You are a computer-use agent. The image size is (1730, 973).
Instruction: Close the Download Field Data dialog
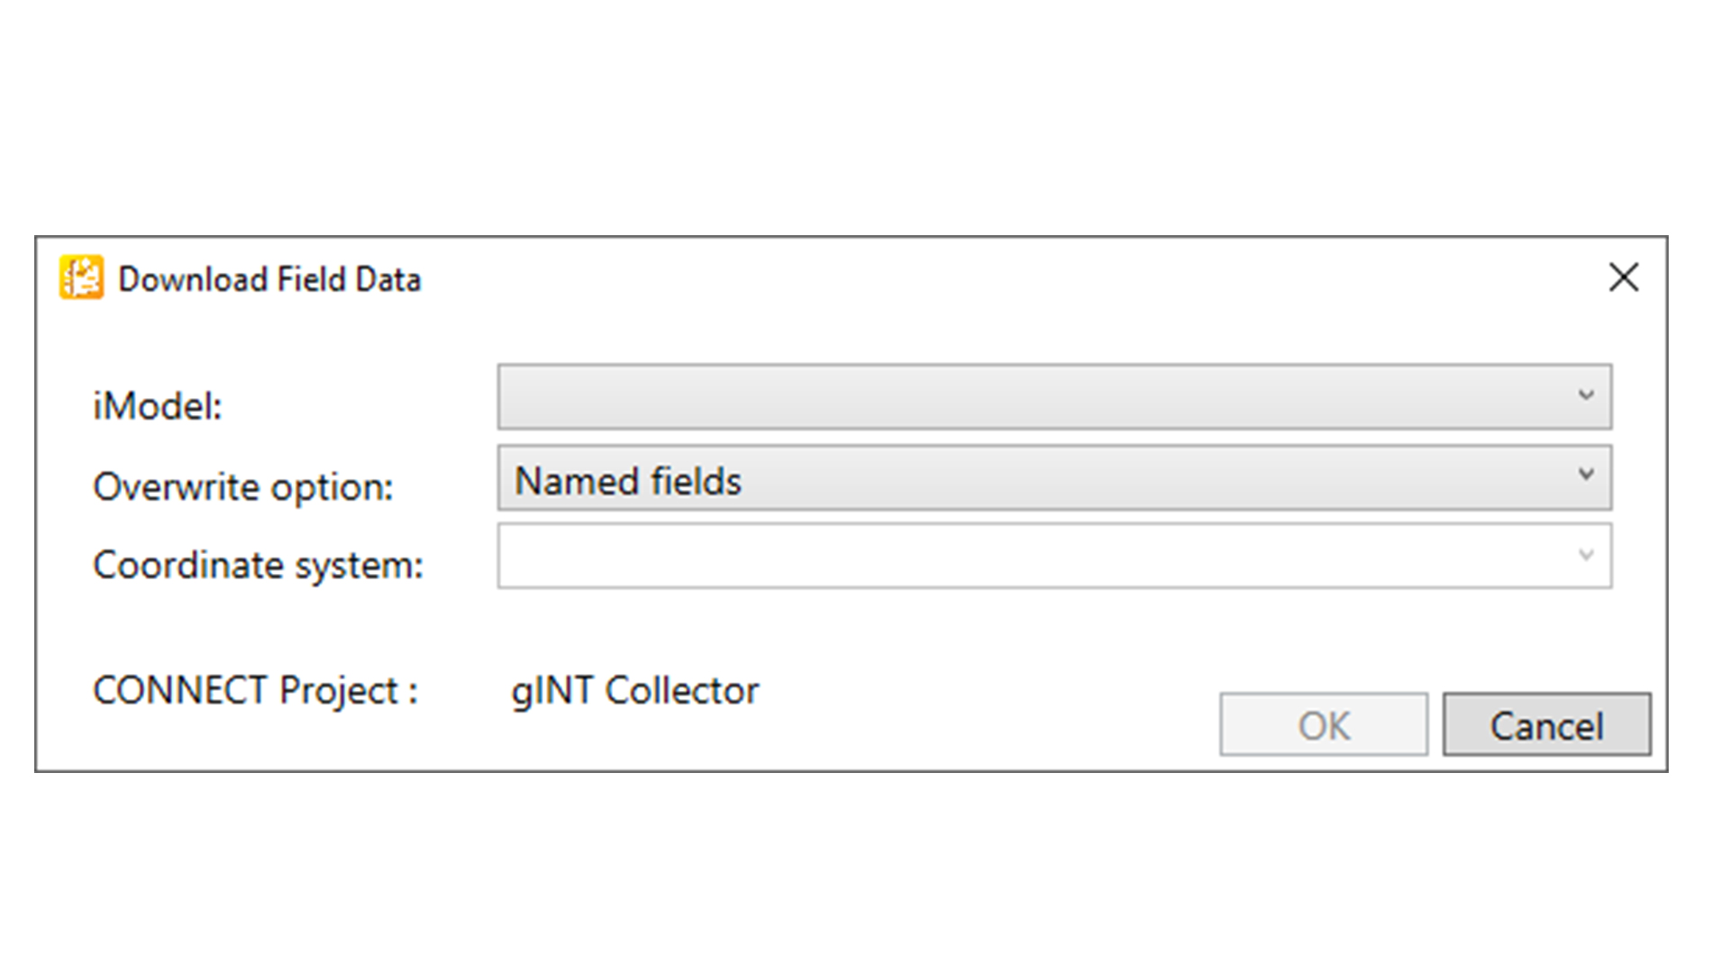tap(1624, 277)
